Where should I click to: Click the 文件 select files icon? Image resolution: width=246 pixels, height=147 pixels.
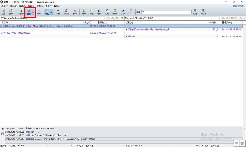click(107, 12)
